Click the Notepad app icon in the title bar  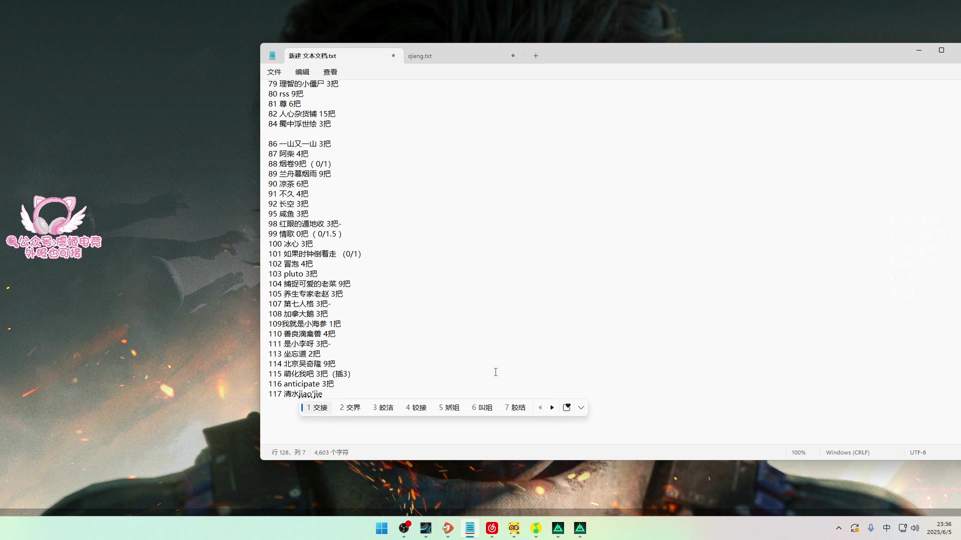272,55
